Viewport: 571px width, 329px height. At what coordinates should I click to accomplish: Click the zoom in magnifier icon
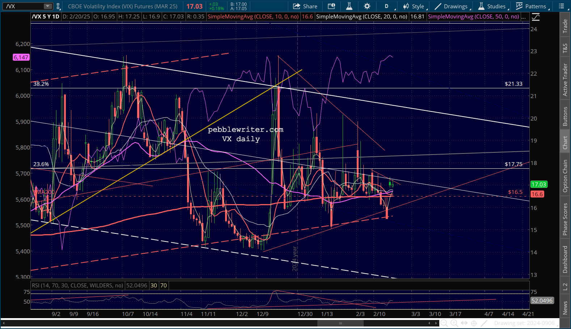click(454, 323)
